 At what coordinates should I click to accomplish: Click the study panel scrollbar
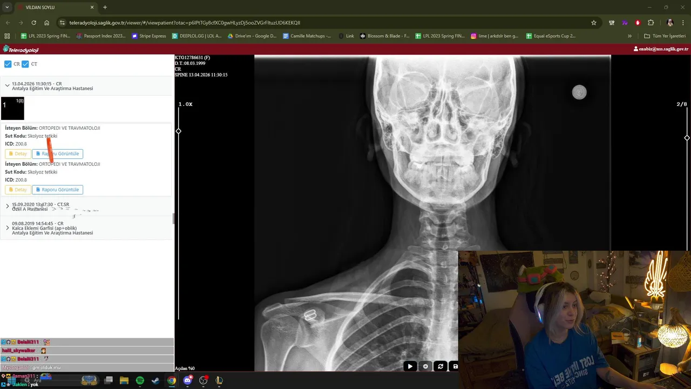(x=173, y=218)
